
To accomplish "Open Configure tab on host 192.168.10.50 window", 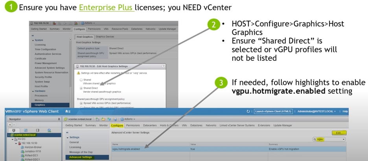I will point(79,29).
